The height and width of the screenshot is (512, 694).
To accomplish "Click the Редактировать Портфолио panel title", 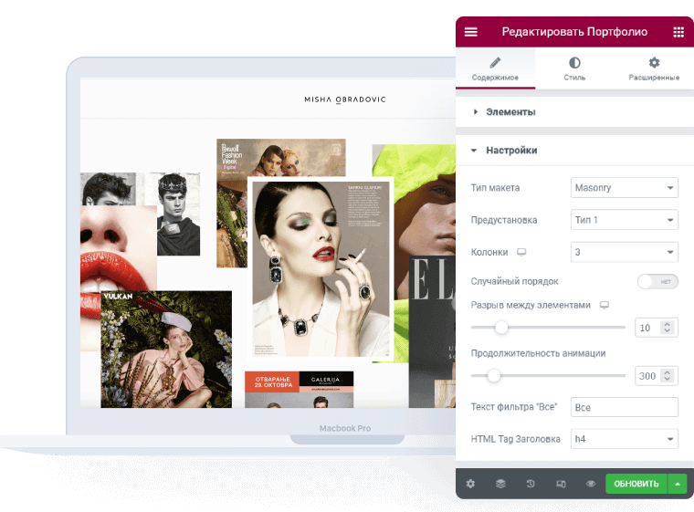I will [x=574, y=32].
